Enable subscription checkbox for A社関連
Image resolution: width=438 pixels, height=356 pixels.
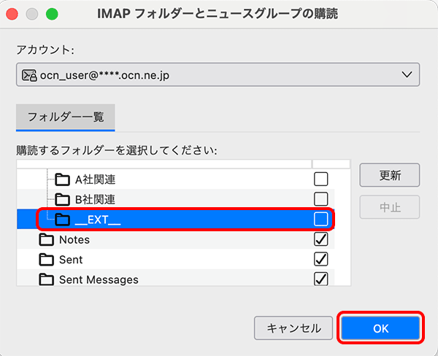click(320, 179)
